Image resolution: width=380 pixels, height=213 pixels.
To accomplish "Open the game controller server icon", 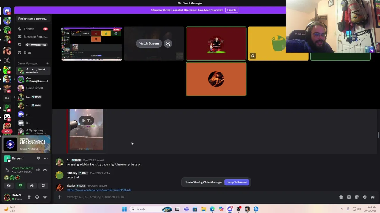I will coord(7,117).
